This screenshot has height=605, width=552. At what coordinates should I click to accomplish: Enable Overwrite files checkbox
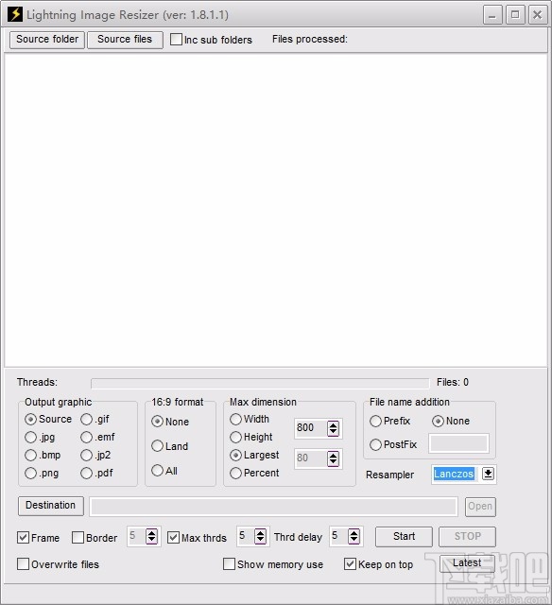(x=23, y=564)
